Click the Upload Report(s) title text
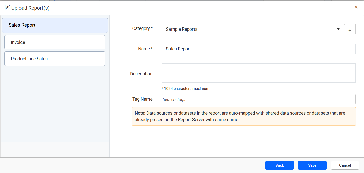 [x=30, y=8]
